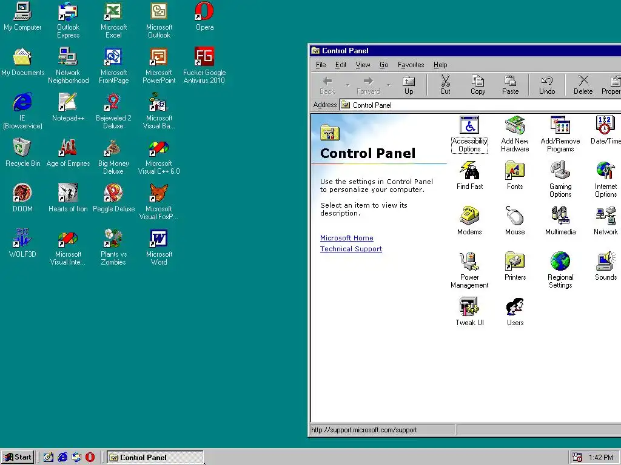This screenshot has height=465, width=621.
Task: Select Network Neighborhood desktop icon
Action: [x=68, y=66]
